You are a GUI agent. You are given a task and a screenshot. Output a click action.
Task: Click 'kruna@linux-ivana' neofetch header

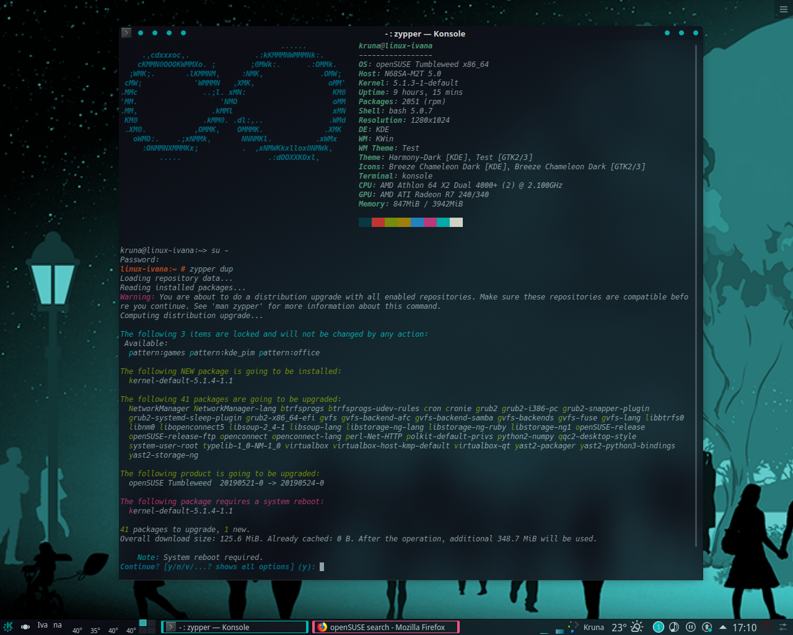[x=395, y=46]
